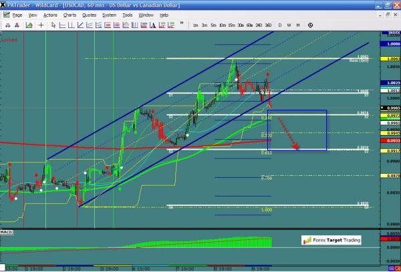Click the clock icon after timeframes
Viewport: 401px width, 272px height.
[311, 25]
